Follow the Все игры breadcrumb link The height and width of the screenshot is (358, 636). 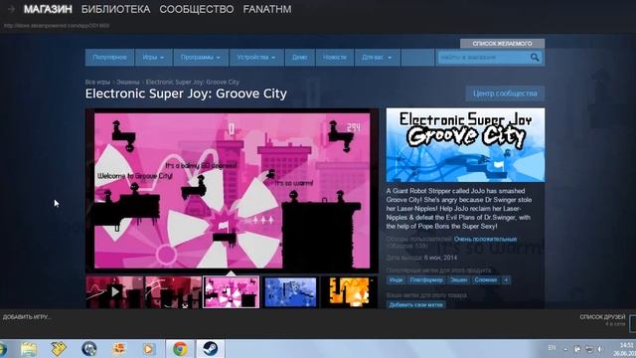[97, 82]
